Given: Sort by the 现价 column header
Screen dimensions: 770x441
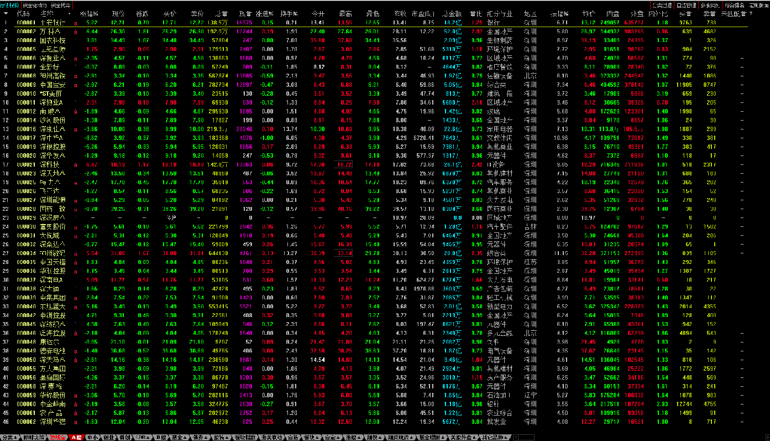Looking at the screenshot, I should click(118, 13).
